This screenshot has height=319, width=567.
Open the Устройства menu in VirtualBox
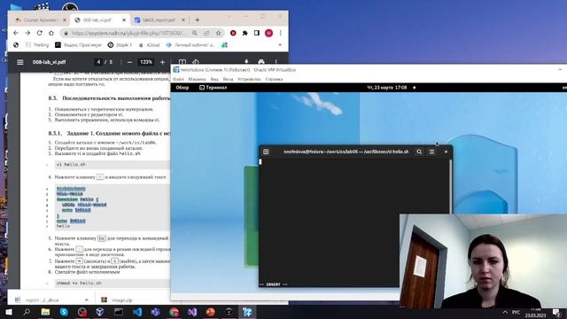pos(249,79)
